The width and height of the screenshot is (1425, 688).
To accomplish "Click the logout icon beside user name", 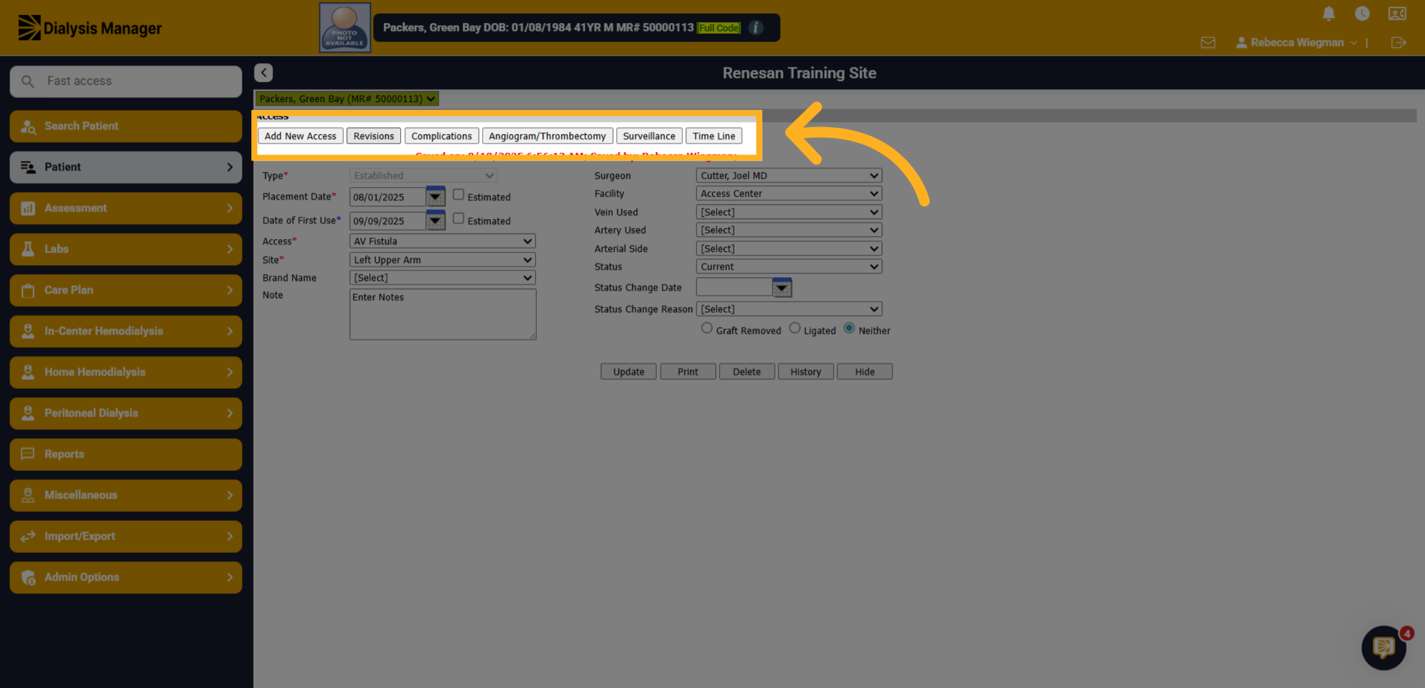I will pos(1398,43).
